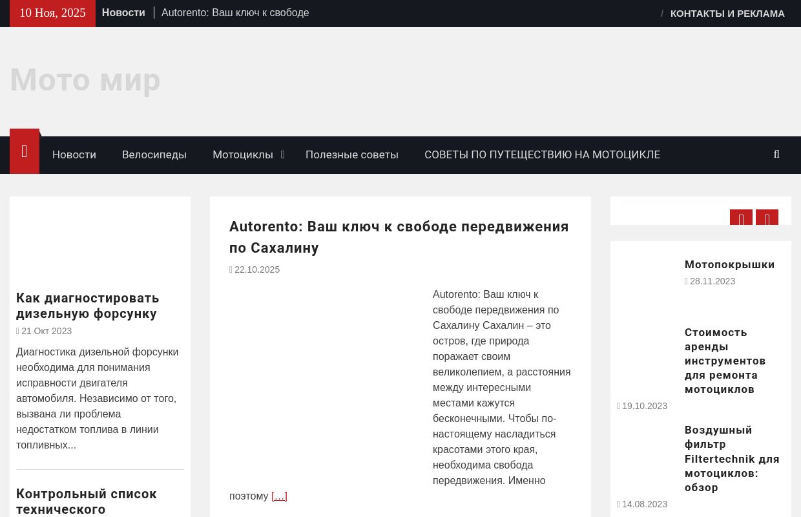This screenshot has height=517, width=801.
Task: Click the 22.10.2025 post date
Action: pos(256,270)
